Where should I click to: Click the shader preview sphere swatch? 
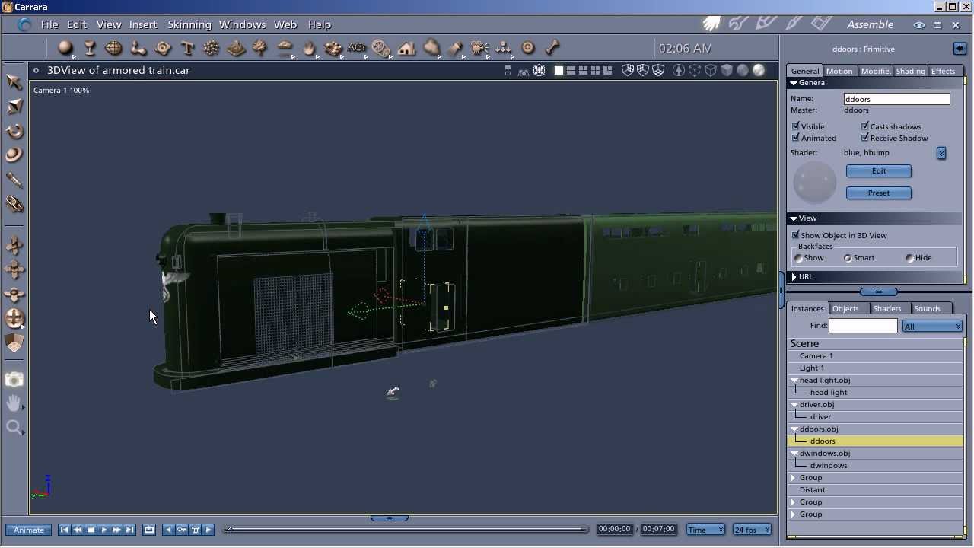pos(814,182)
